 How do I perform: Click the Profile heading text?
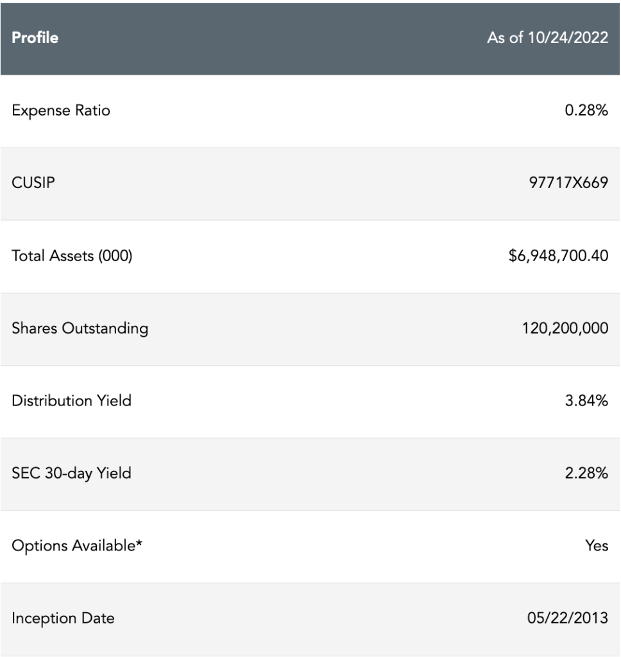(x=35, y=38)
